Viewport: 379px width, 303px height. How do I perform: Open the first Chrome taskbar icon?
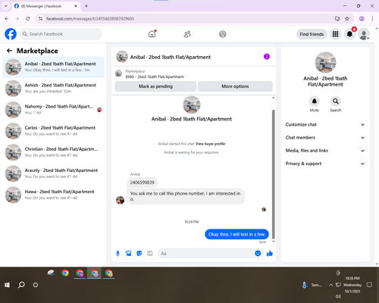pos(65,273)
